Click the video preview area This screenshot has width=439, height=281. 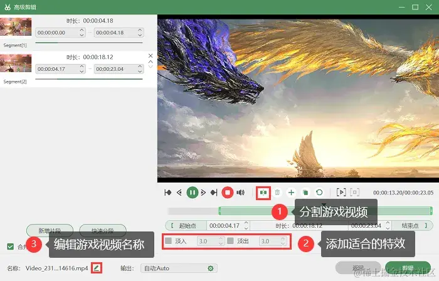tap(298, 98)
